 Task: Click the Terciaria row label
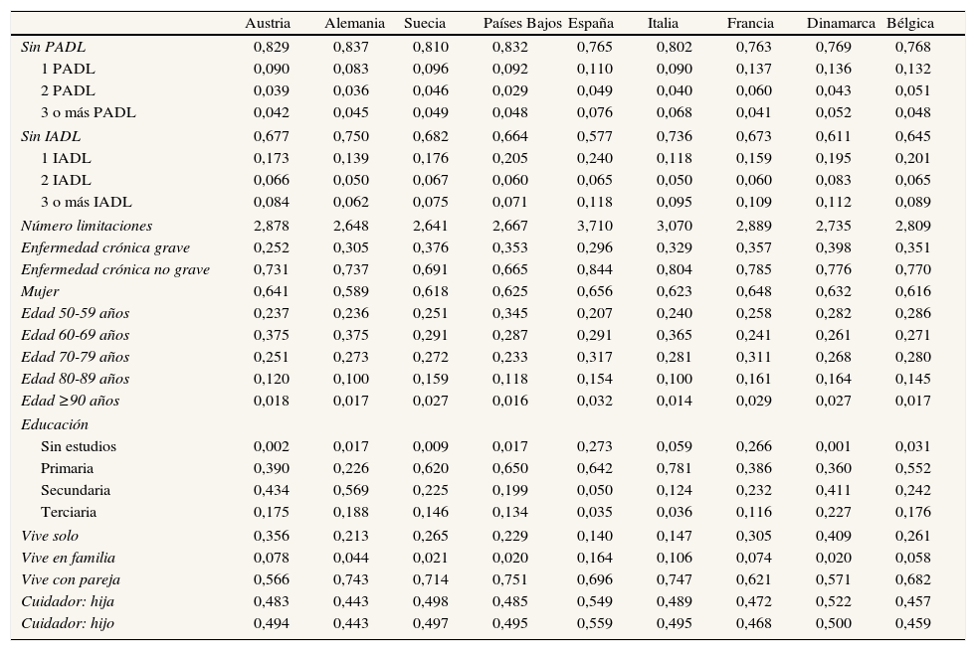point(69,512)
